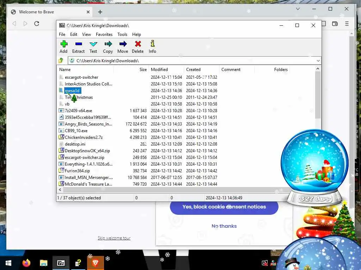The image size is (361, 270).
Task: Open File Explorer from the taskbar
Action: point(43,263)
